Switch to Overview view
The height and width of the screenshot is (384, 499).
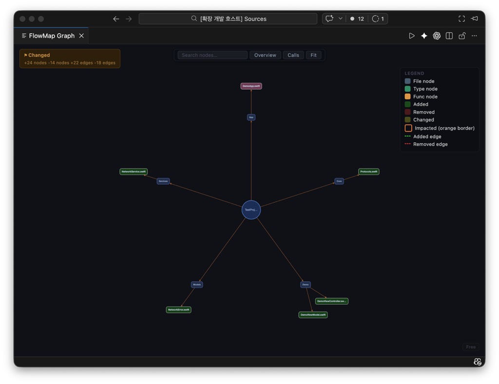(x=265, y=55)
